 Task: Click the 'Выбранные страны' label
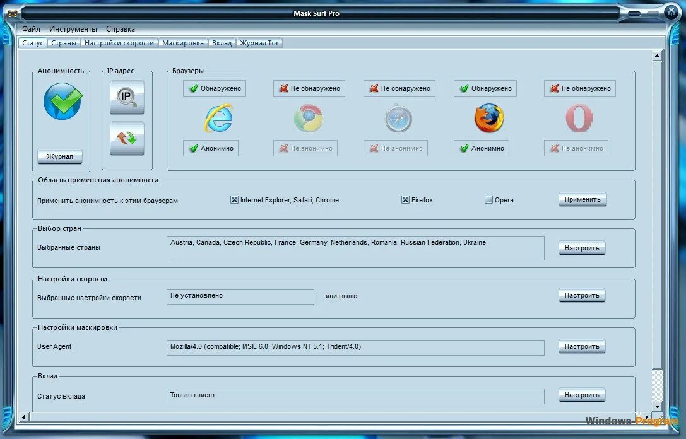(69, 247)
